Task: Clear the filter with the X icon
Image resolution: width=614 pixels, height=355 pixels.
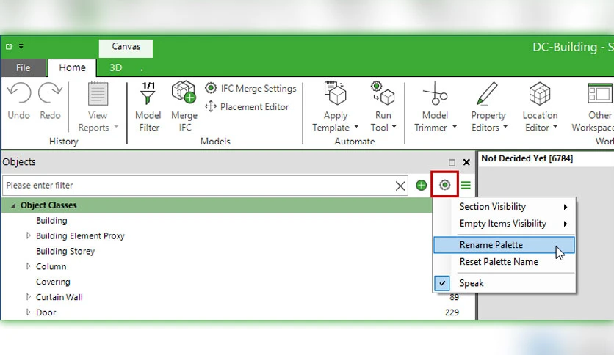Action: point(400,186)
